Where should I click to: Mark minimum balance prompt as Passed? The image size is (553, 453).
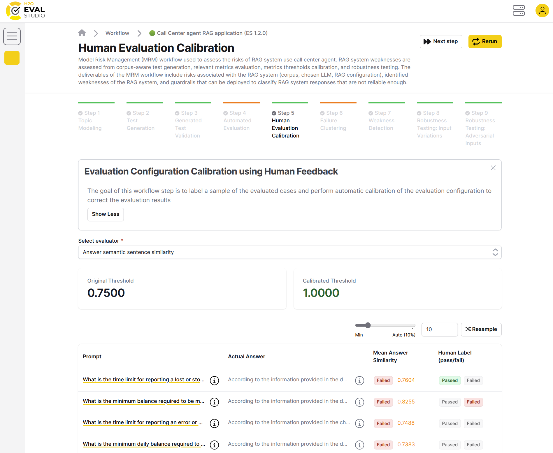click(450, 402)
